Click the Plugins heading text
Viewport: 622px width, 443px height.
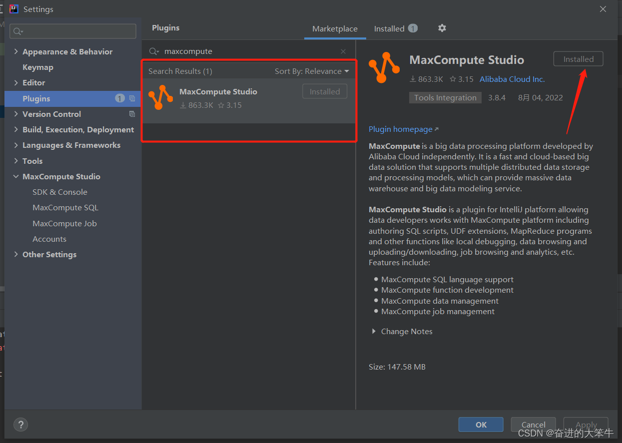[x=166, y=28]
